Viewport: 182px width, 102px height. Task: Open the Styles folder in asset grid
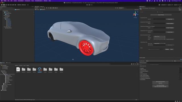tap(56, 70)
